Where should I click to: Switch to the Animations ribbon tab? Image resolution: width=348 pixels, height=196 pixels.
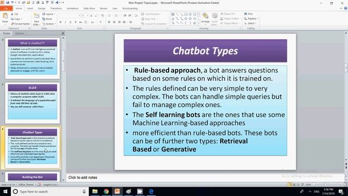click(72, 9)
